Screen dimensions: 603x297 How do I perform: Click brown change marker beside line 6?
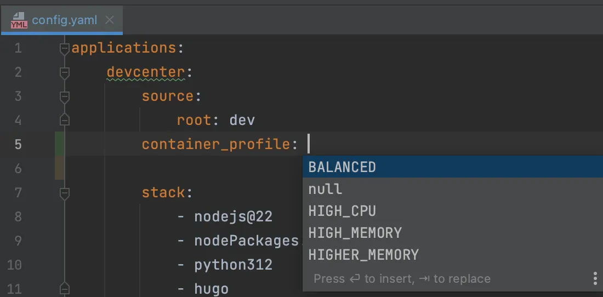coord(60,168)
